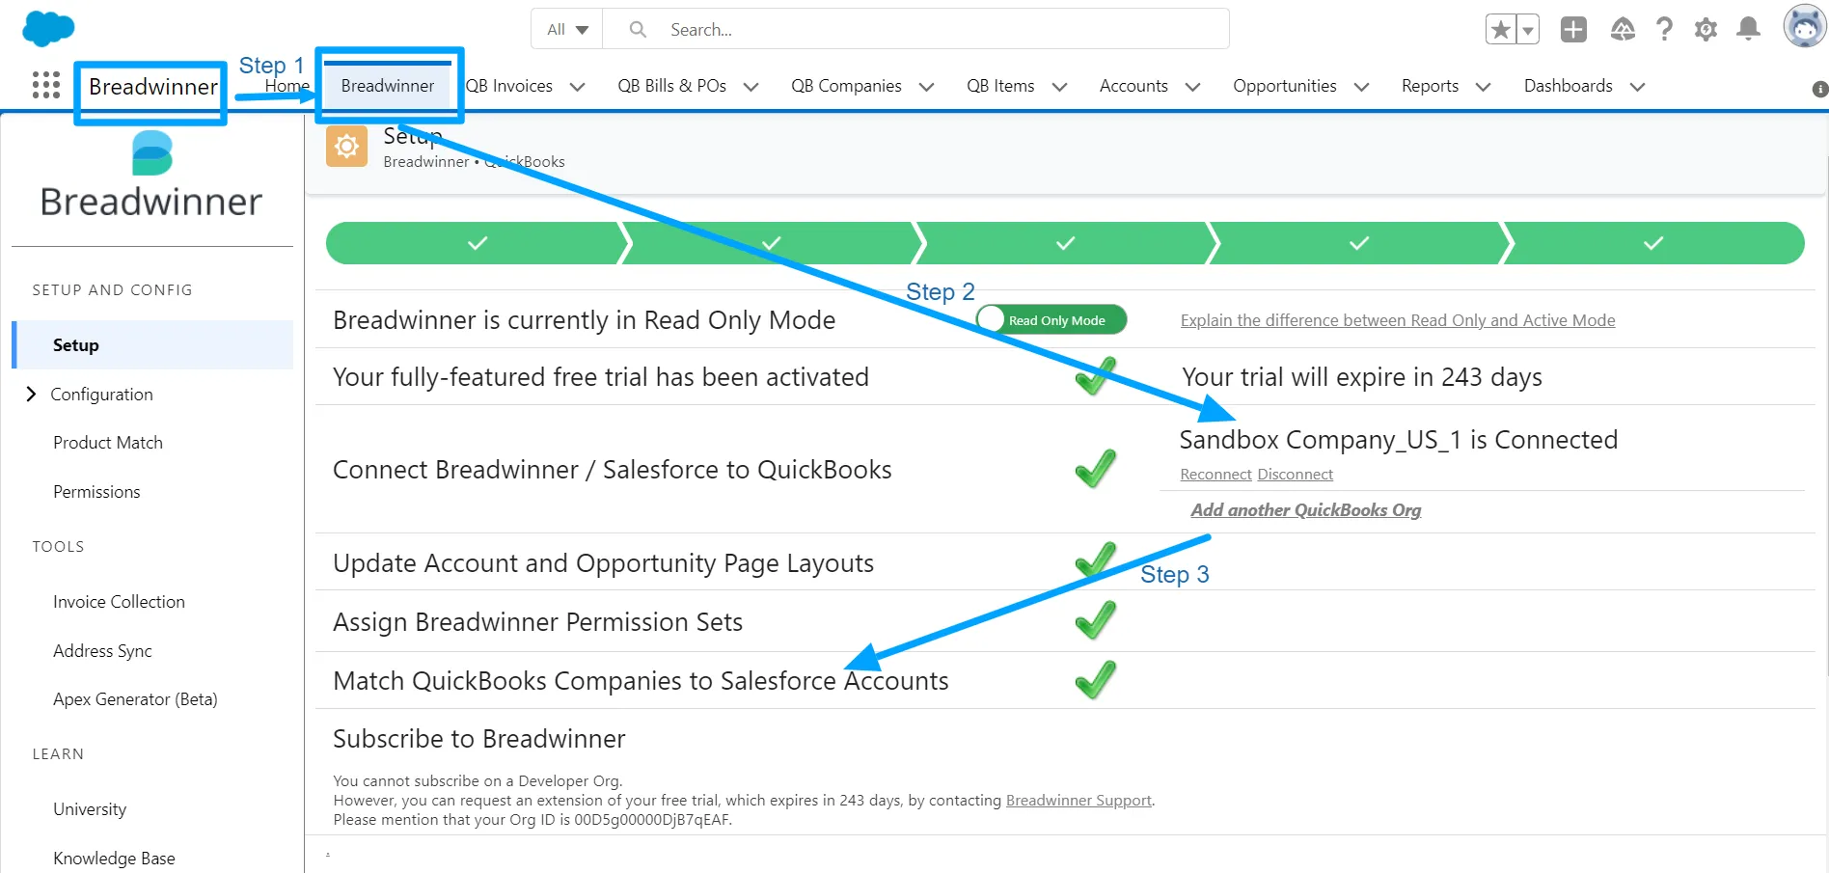Open the Reports tab
1829x873 pixels.
coord(1430,86)
